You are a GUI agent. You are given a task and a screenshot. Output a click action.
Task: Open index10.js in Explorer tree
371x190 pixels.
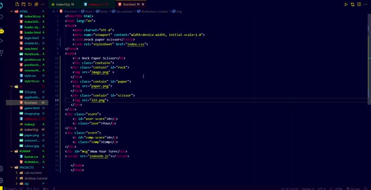[31, 130]
